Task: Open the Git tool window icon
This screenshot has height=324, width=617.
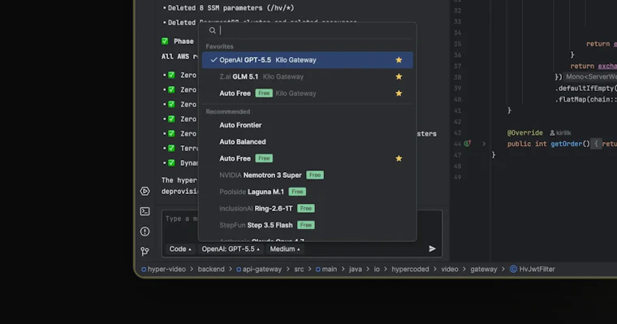Action: click(x=145, y=251)
